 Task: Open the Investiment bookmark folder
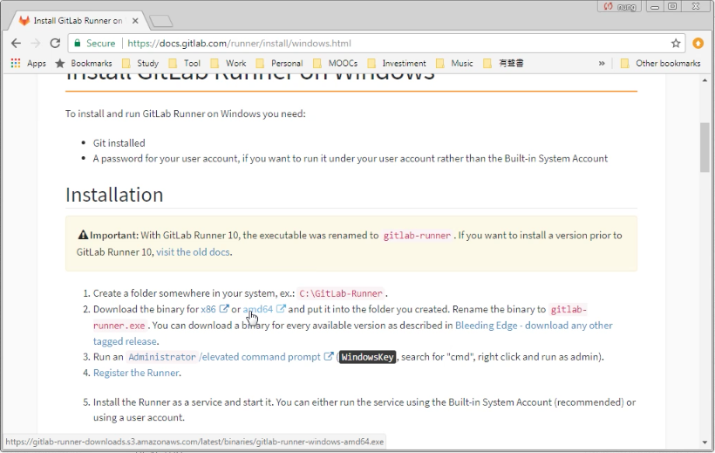tap(397, 63)
